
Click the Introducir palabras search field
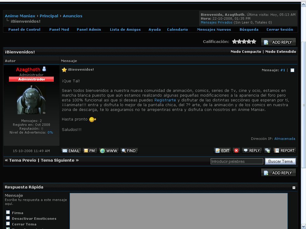pyautogui.click(x=237, y=161)
